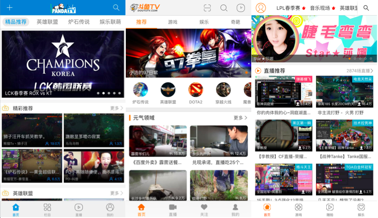This screenshot has width=378, height=218.
Task: Open 马马特 stream thumbnail
Action: click(94, 130)
